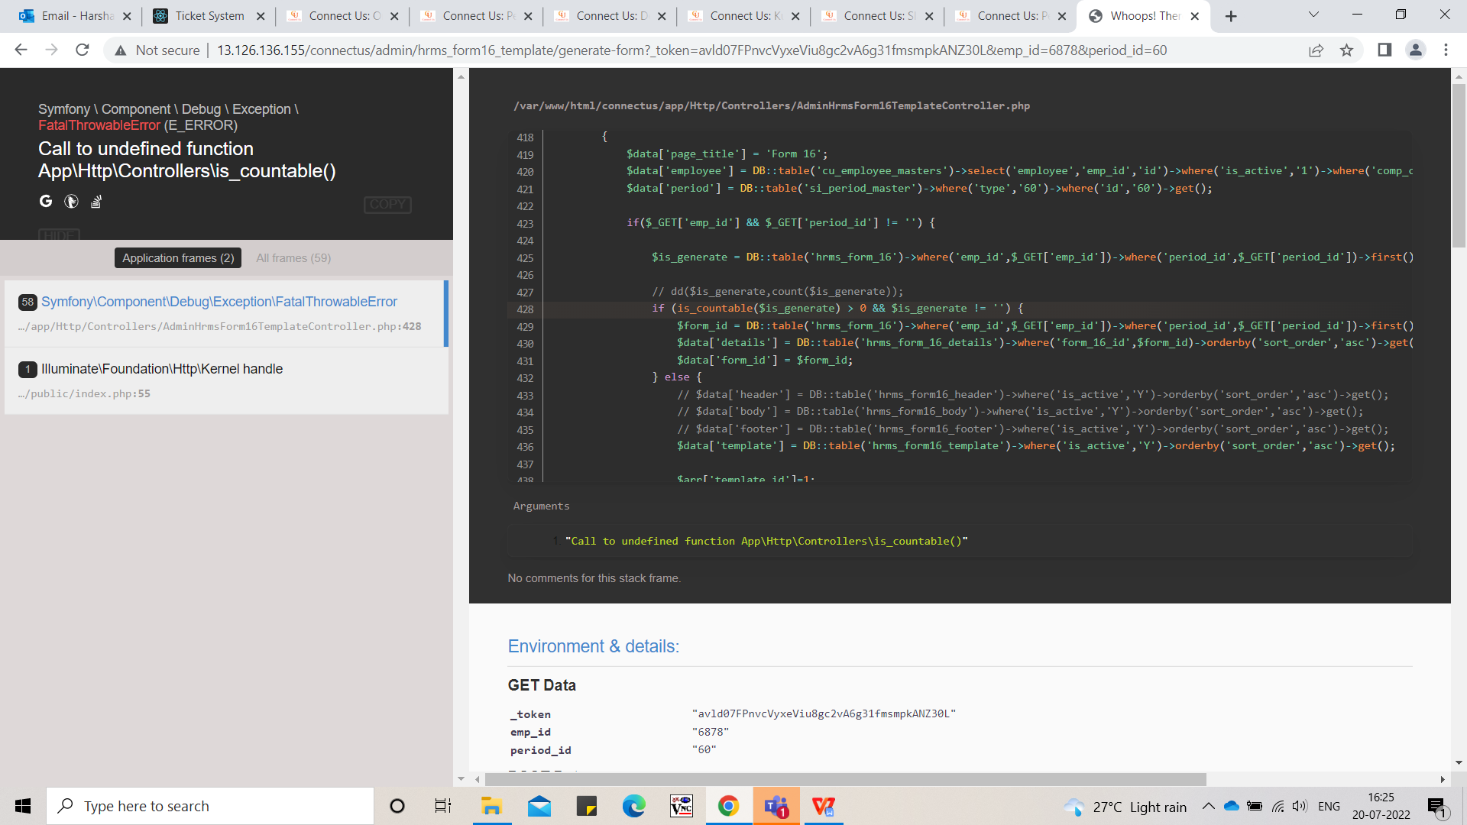Image resolution: width=1467 pixels, height=825 pixels.
Task: Click the controller file path header
Action: tap(772, 105)
